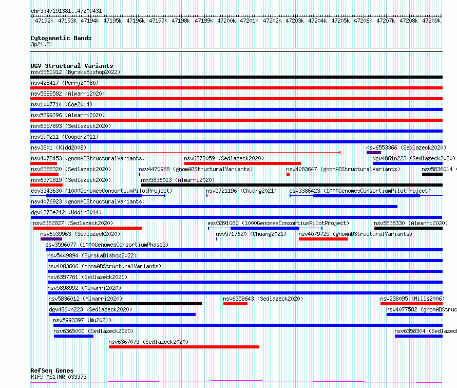Viewport: 457px width, 388px height.
Task: Select the purple nsv6539963 variant bar
Action: tap(51, 239)
